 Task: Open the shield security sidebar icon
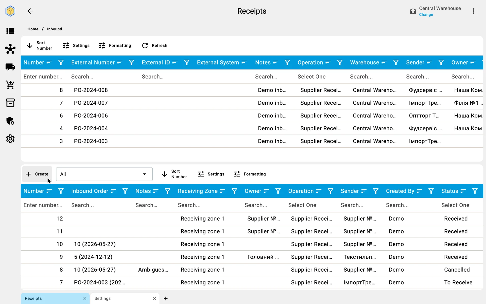tap(10, 121)
